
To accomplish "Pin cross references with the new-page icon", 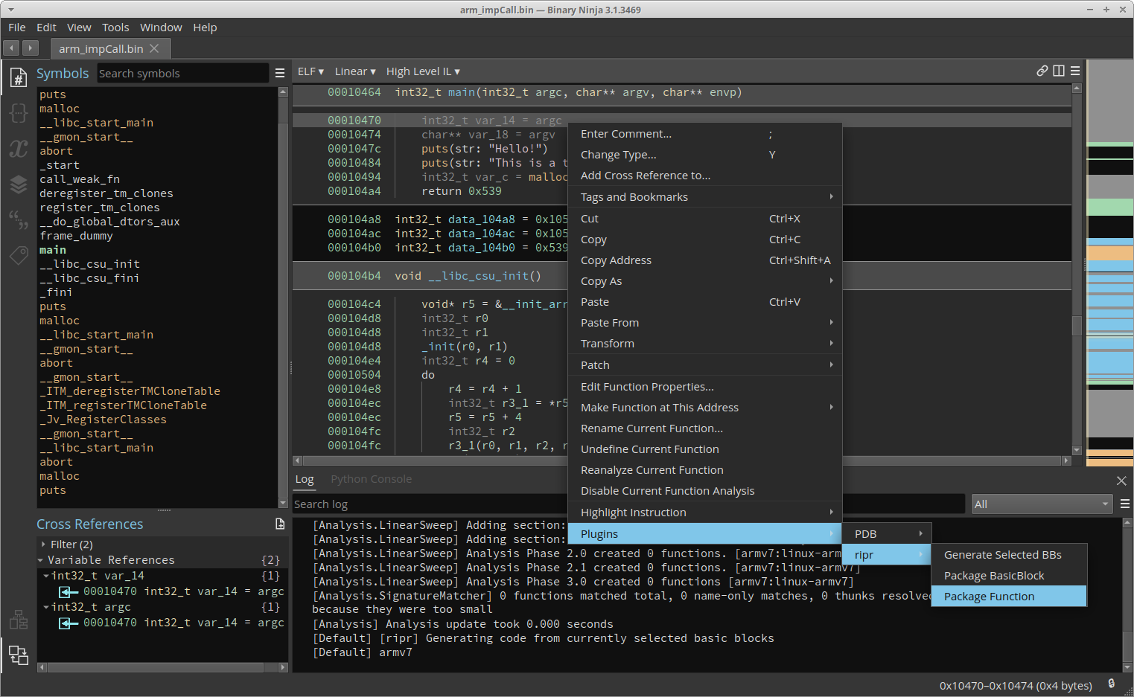I will point(280,524).
